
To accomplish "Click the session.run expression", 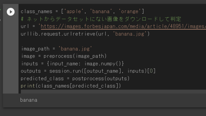I will pos(98,71).
